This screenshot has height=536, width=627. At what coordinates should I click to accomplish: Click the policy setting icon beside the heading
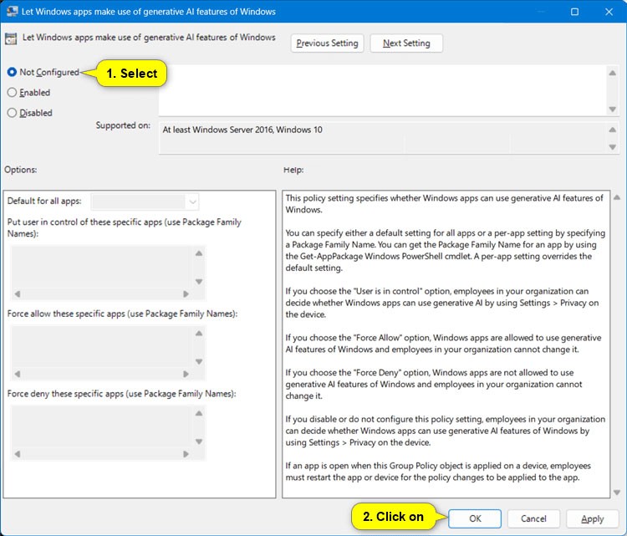pyautogui.click(x=12, y=38)
